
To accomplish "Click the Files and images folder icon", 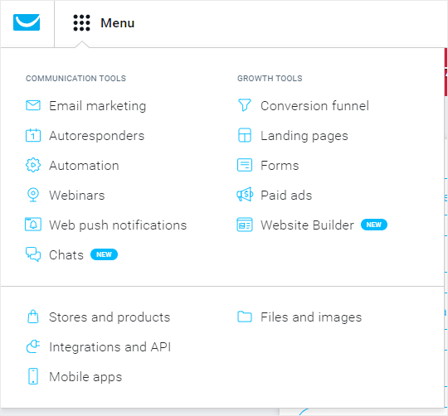I will (x=245, y=317).
